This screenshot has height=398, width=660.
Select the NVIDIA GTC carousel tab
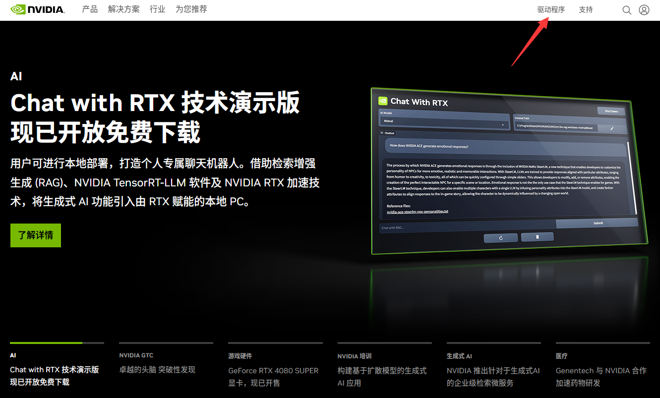[x=166, y=364]
